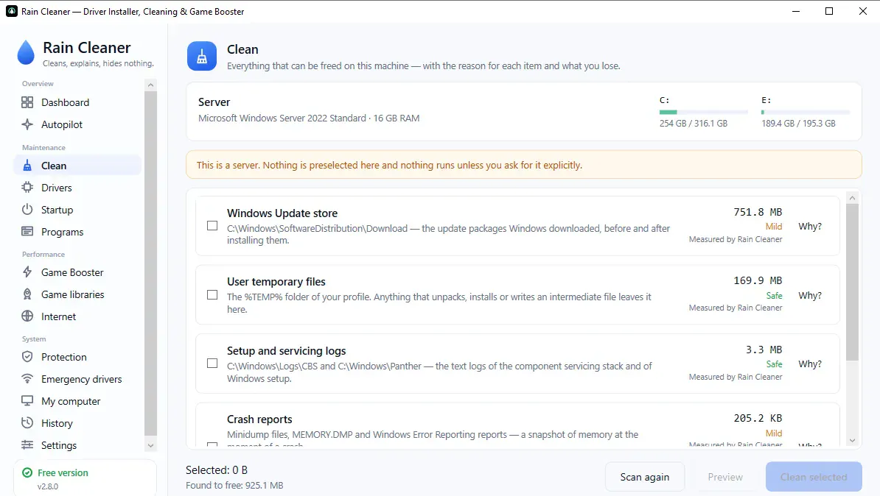Click the cleanup list scrollbar thumb
880x496 pixels.
(852, 282)
